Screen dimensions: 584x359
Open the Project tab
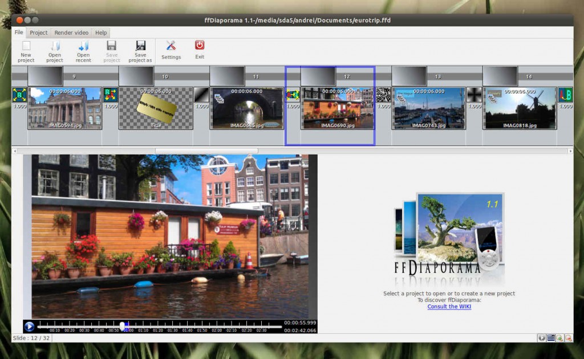tap(38, 32)
